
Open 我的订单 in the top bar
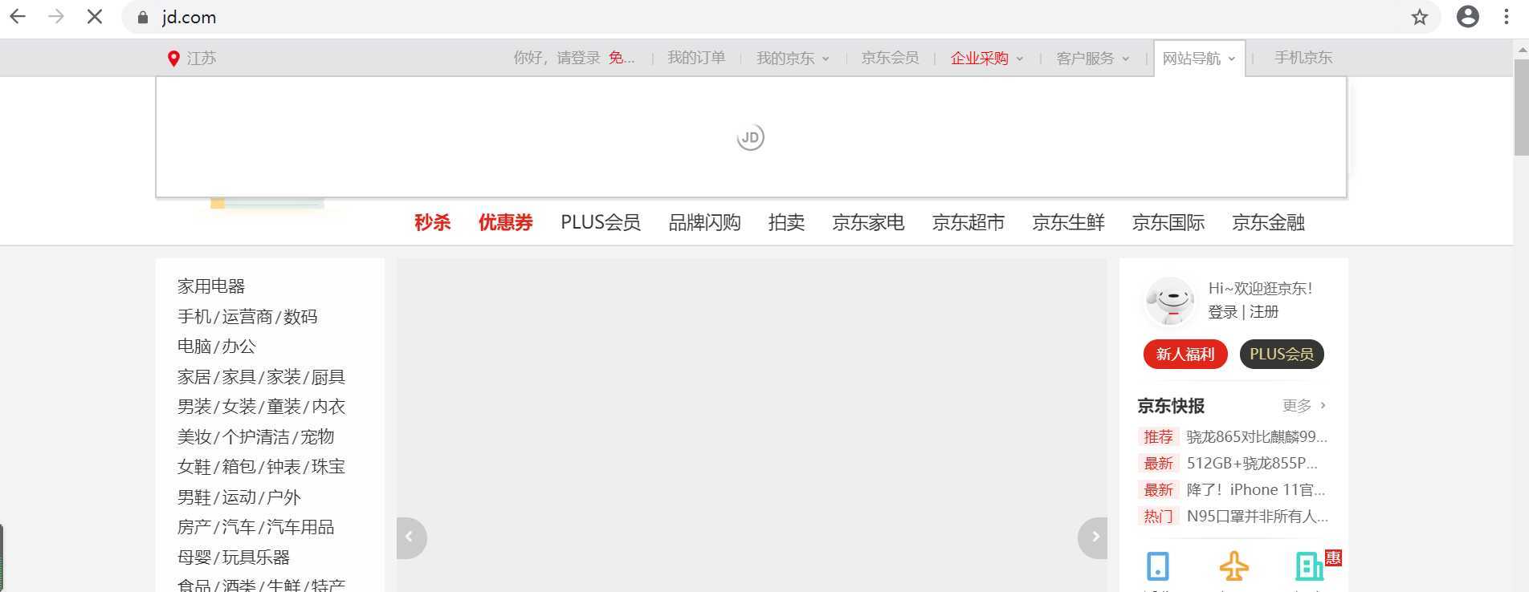point(696,58)
